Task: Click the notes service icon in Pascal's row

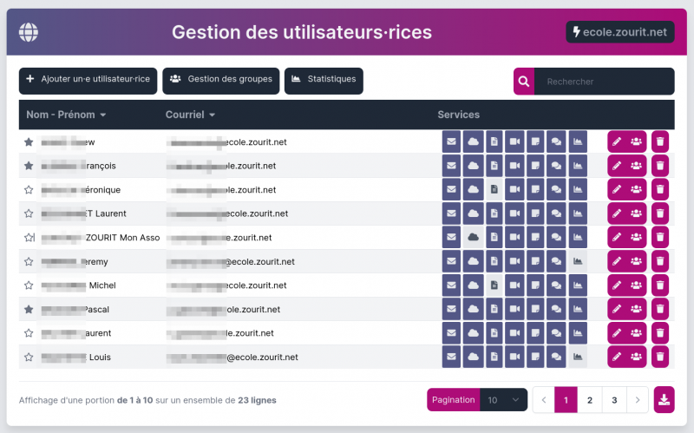Action: tap(536, 309)
